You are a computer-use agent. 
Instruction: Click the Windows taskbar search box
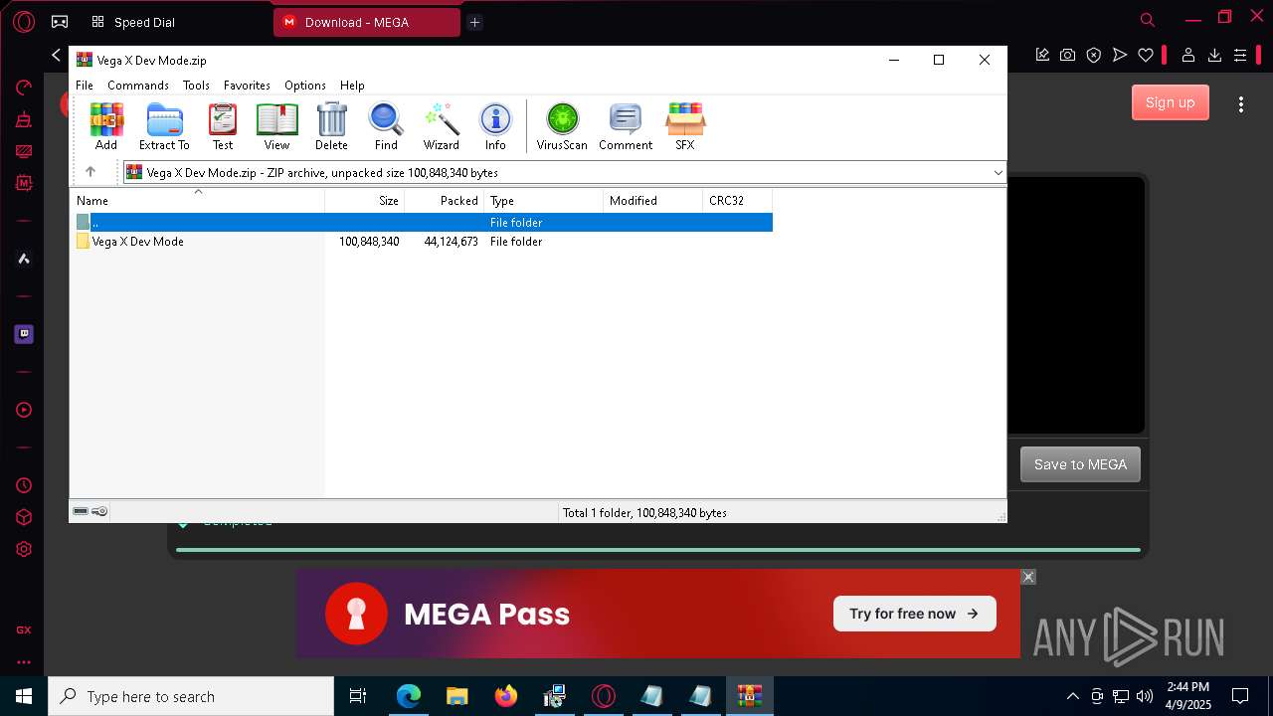(191, 696)
